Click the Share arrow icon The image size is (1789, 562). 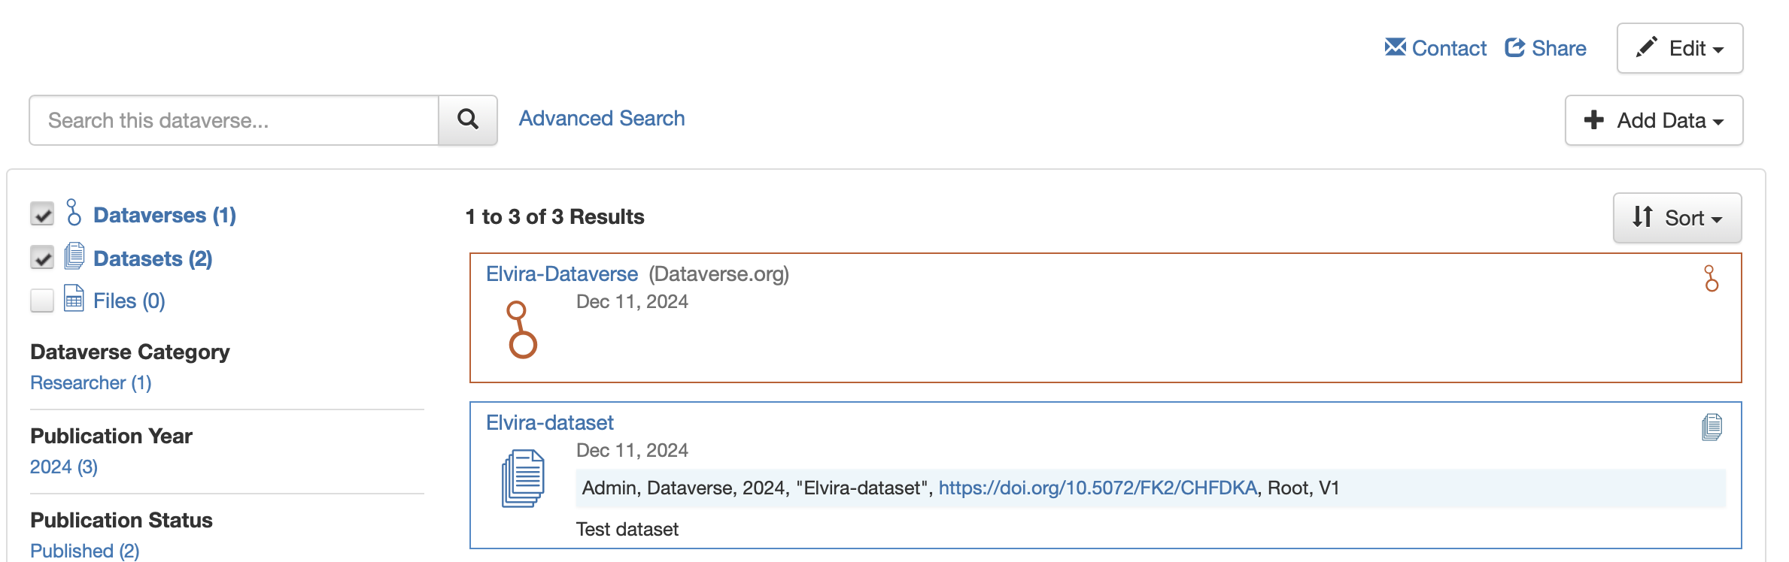1514,47
